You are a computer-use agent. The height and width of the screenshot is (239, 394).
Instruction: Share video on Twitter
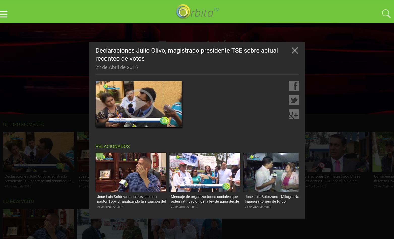pos(294,100)
